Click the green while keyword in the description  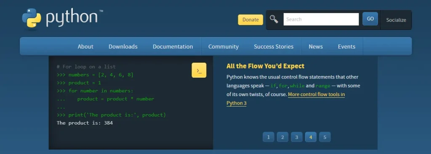pos(297,86)
